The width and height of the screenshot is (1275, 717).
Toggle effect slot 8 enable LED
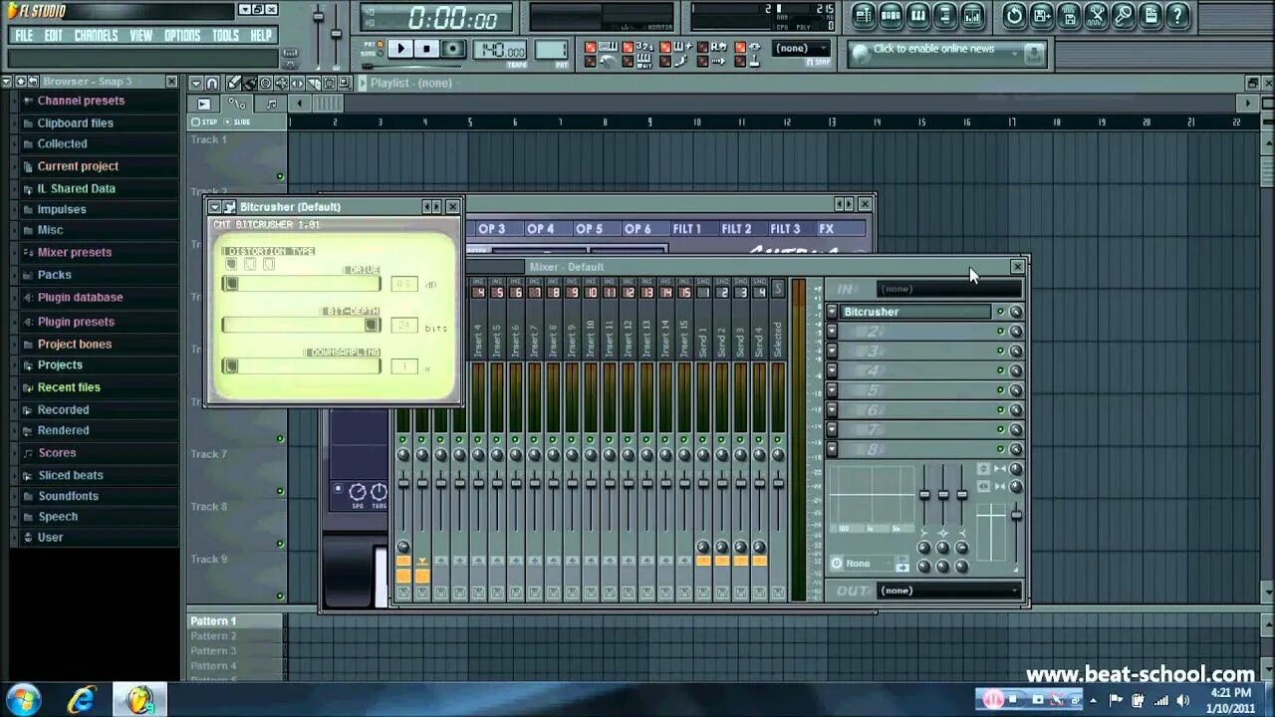click(1000, 449)
